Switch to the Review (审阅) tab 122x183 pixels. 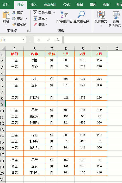93,5
